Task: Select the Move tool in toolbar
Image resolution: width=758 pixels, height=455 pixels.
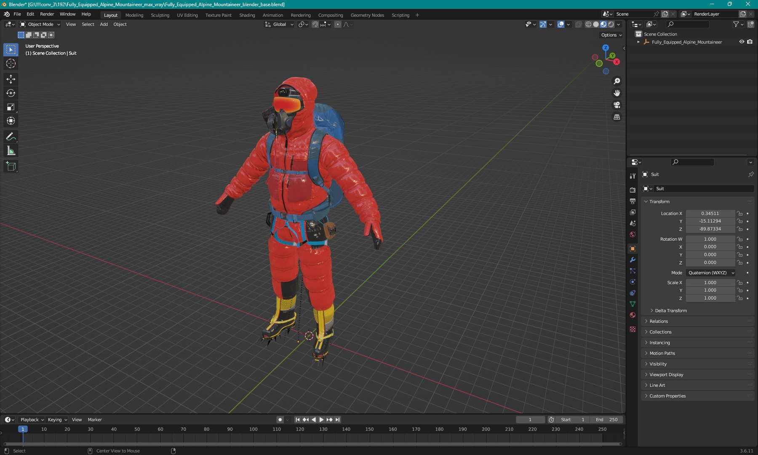Action: (x=11, y=79)
